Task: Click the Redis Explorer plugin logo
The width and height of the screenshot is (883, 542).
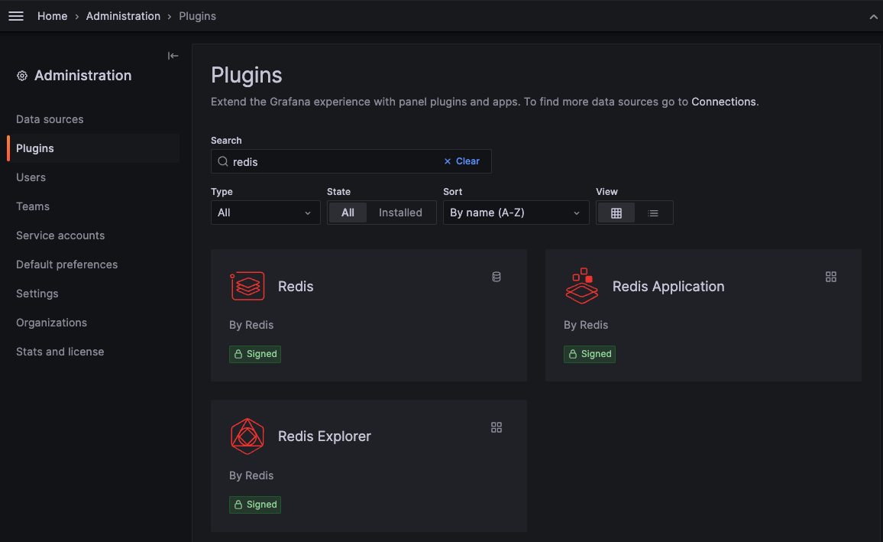Action: point(247,436)
